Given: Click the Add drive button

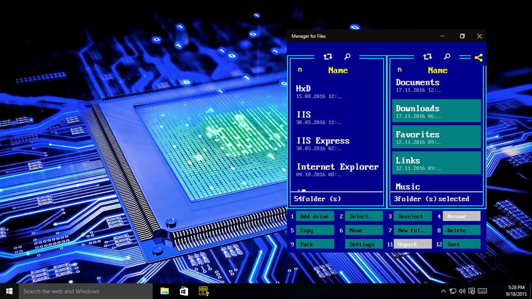Looking at the screenshot, I should coord(315,216).
